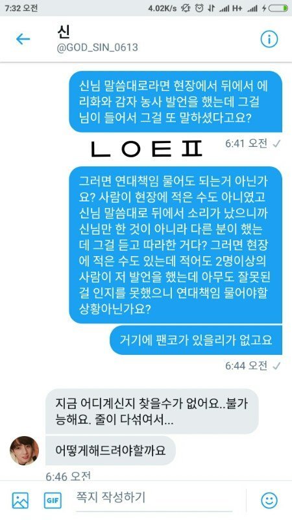
Task: Open the emoji smiley picker
Action: pyautogui.click(x=269, y=500)
